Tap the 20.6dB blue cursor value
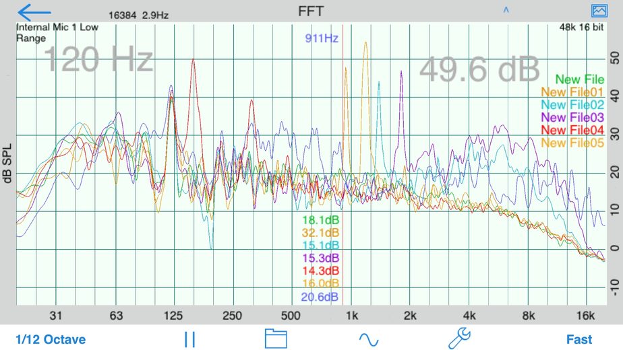The height and width of the screenshot is (350, 623). (x=320, y=297)
